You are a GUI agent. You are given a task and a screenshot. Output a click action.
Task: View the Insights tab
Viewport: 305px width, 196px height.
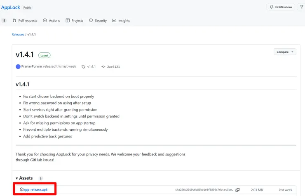121,21
